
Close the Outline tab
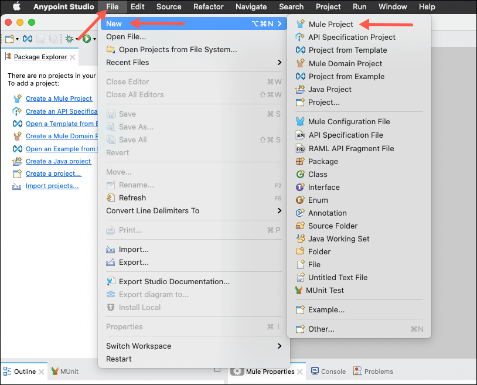click(42, 372)
